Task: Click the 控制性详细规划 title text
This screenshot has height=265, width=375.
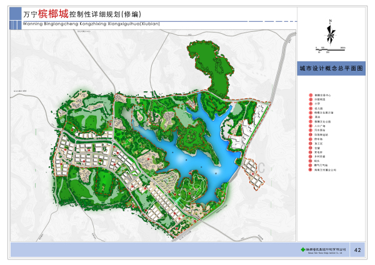Action: pyautogui.click(x=103, y=13)
